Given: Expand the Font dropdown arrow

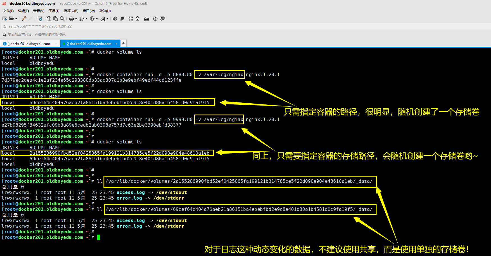Looking at the screenshot, I should pos(107,19).
